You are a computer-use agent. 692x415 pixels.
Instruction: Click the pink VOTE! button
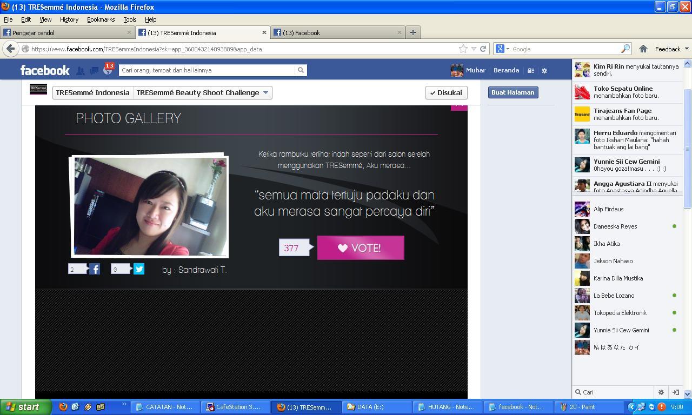pos(361,247)
